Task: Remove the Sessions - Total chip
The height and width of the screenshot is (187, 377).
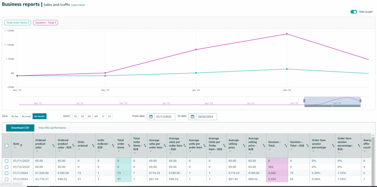Action: (56, 23)
